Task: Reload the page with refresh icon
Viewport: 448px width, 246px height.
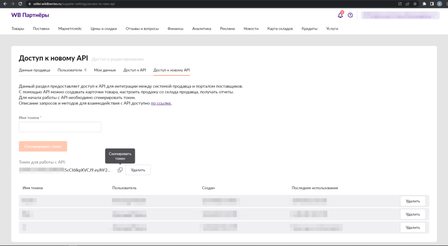Action: coord(20,4)
